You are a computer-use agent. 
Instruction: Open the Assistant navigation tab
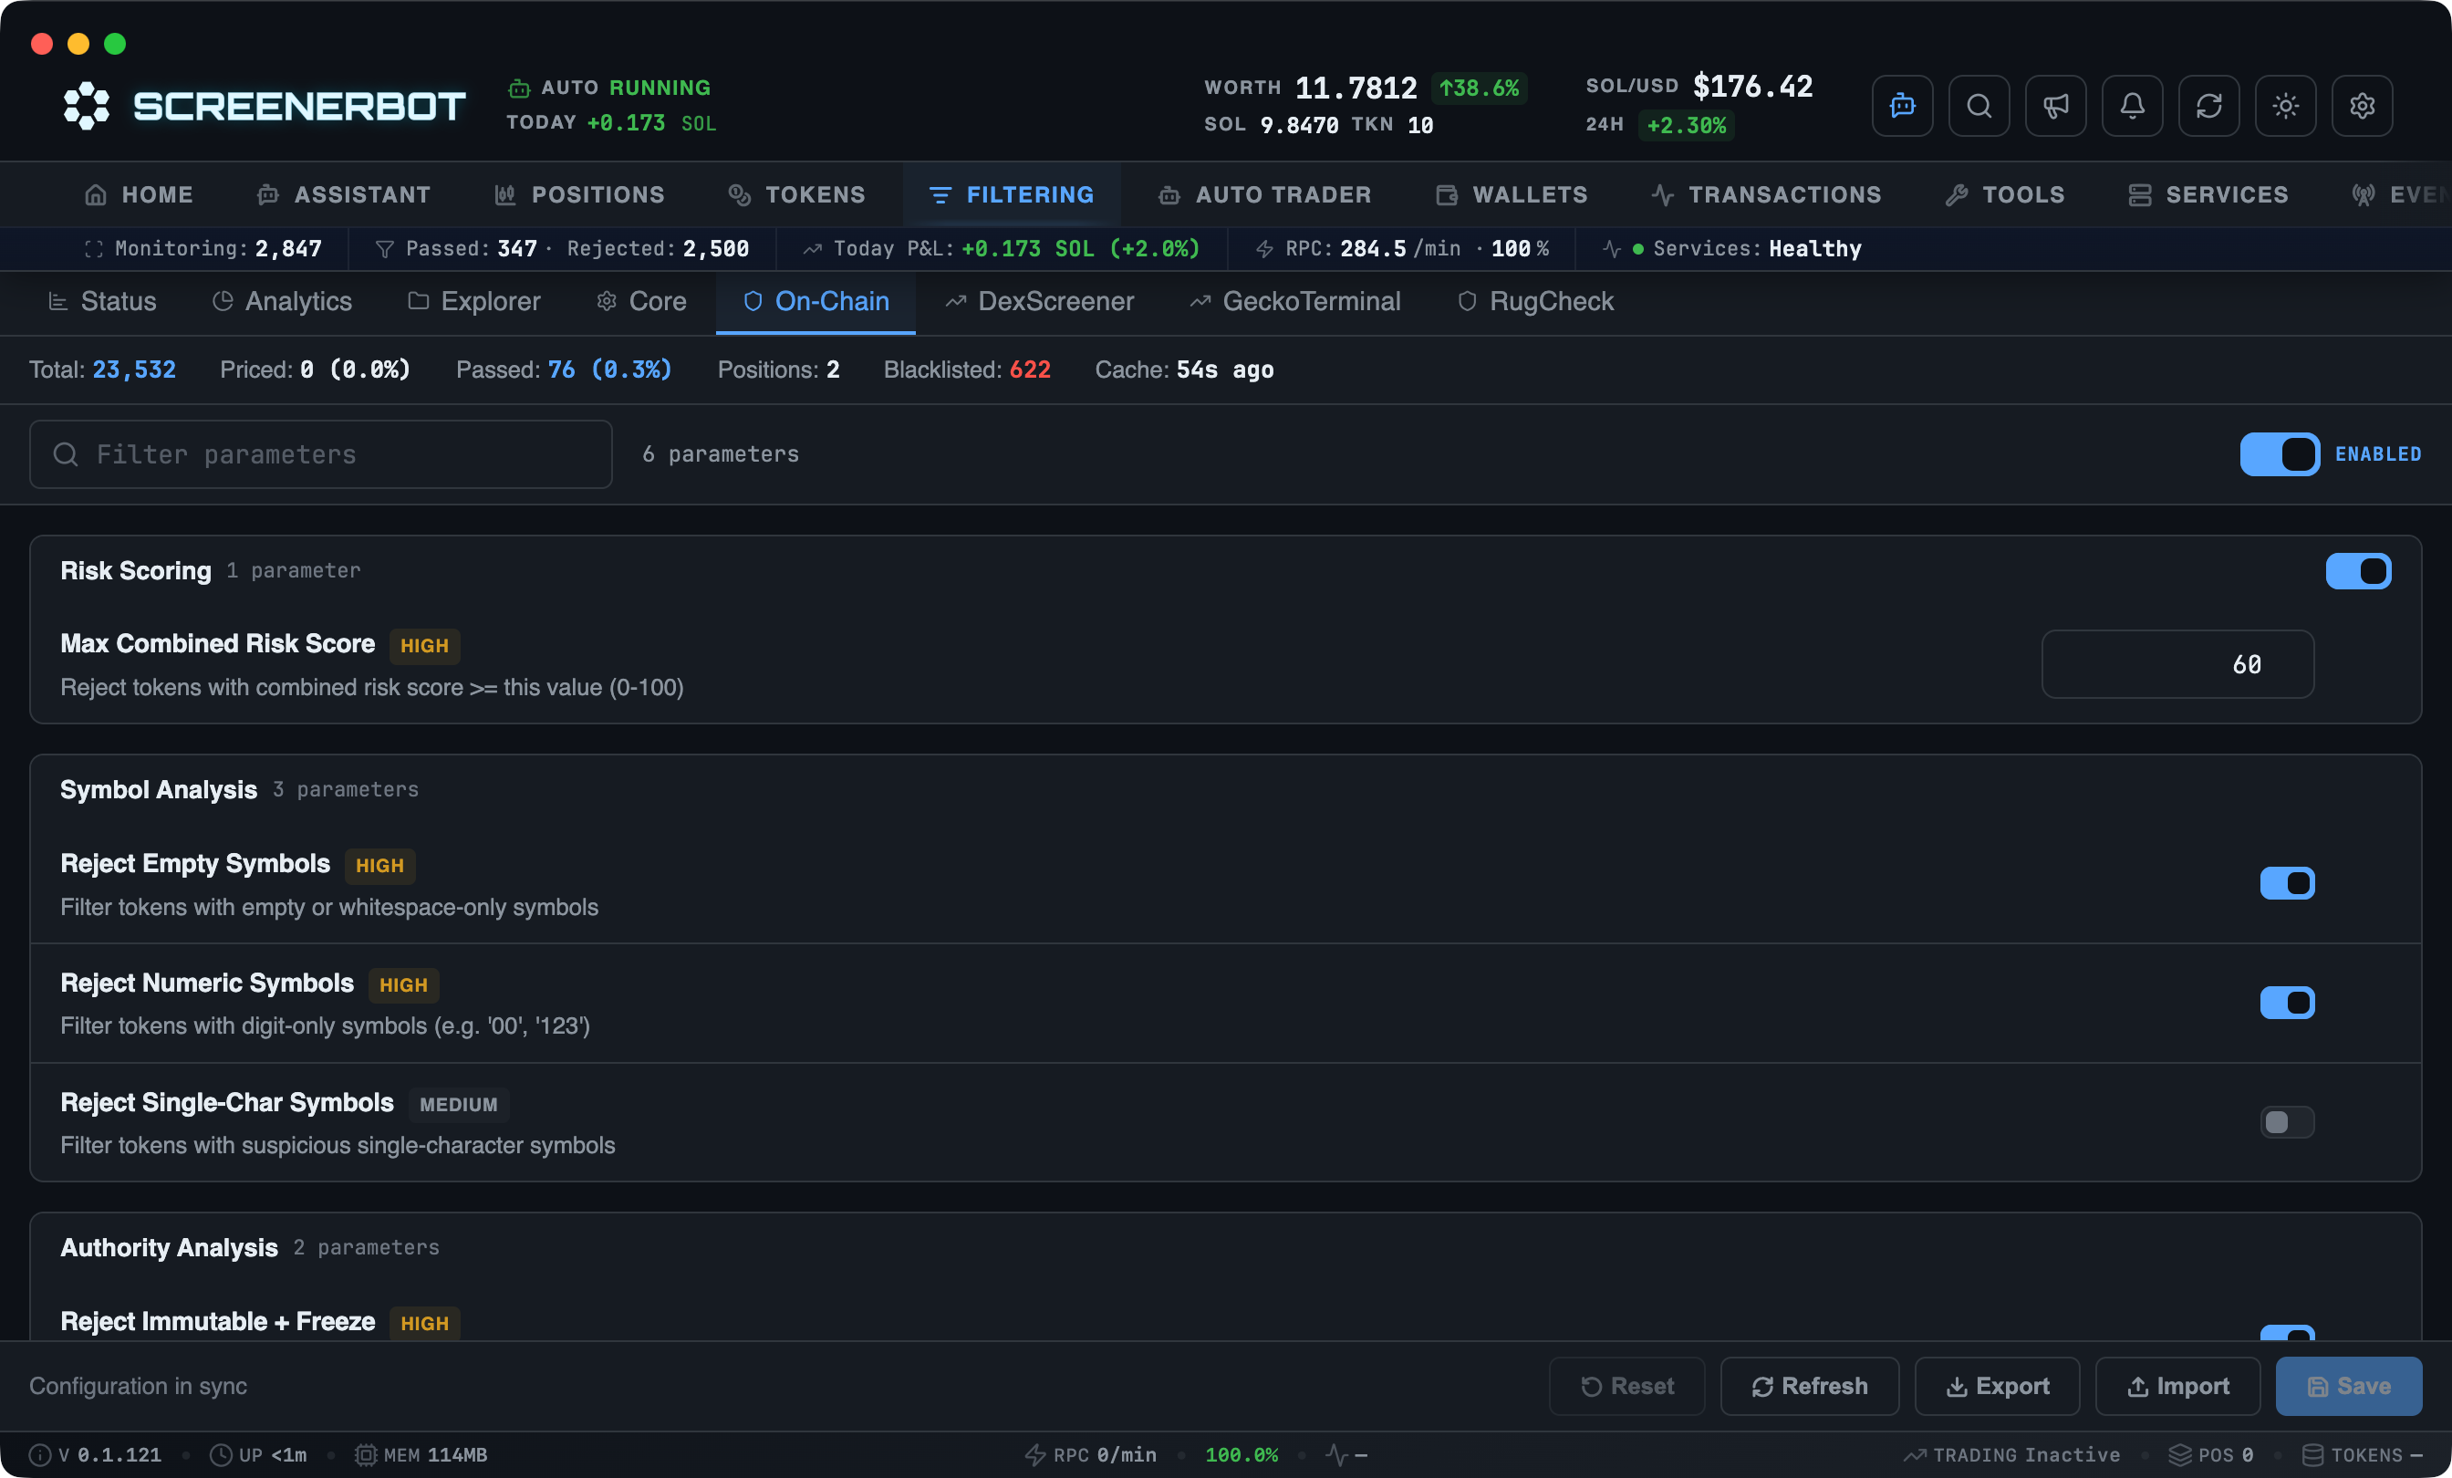344,195
